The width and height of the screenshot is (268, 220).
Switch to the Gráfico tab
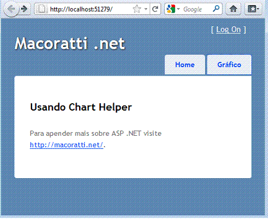tap(229, 65)
